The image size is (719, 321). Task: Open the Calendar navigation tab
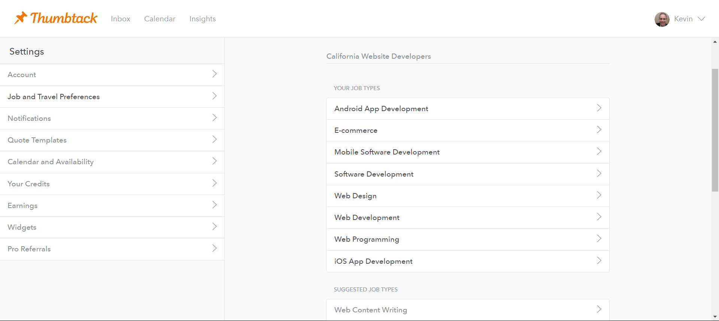[160, 19]
